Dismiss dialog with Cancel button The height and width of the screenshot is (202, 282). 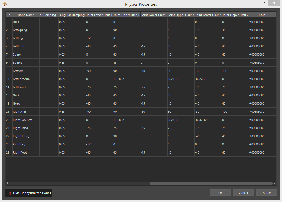click(243, 193)
